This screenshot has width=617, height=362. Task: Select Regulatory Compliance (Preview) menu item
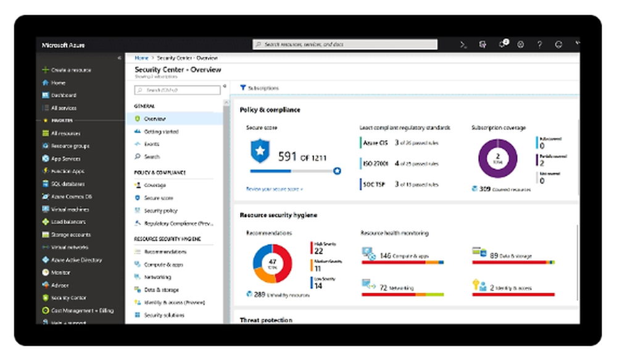(x=175, y=223)
